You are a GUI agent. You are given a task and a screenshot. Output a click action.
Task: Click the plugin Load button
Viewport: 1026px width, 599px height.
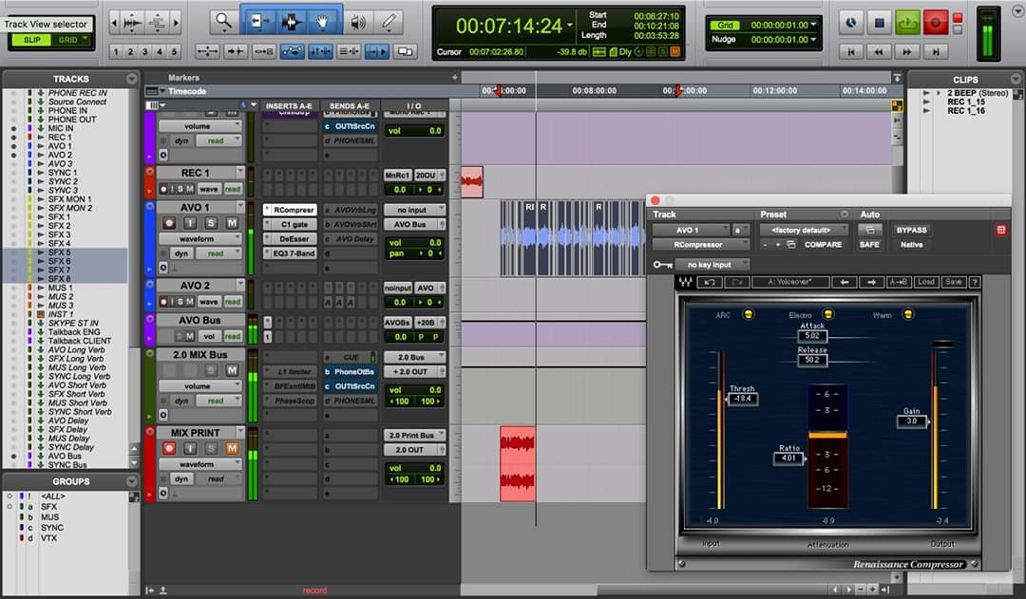click(x=926, y=282)
